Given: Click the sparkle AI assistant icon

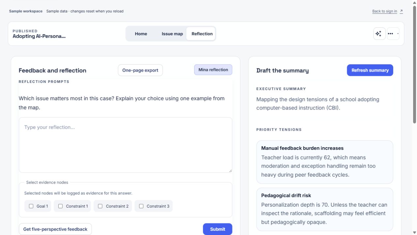Looking at the screenshot, I should (379, 34).
